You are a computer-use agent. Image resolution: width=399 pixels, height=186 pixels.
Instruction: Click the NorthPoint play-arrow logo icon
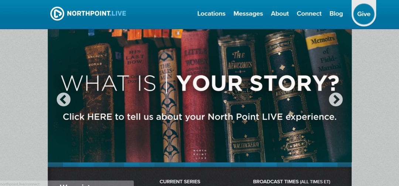coord(57,13)
